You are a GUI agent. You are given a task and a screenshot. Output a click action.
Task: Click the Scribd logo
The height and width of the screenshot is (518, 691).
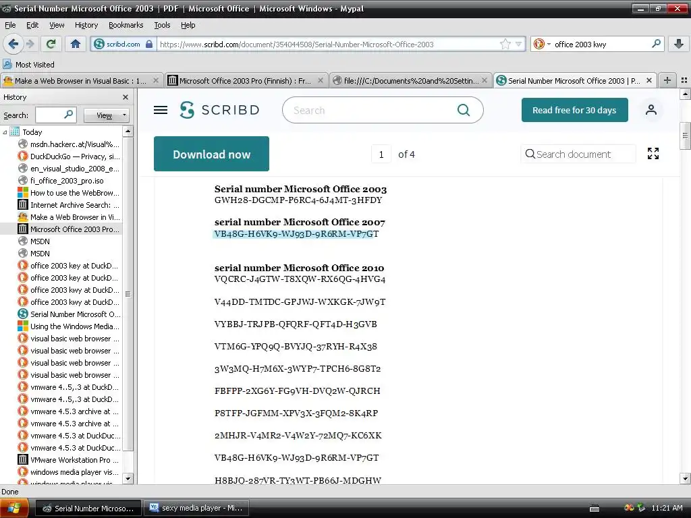(x=219, y=110)
